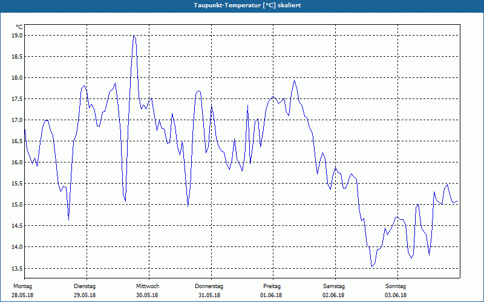Click the date 28.05.18

tap(22, 295)
